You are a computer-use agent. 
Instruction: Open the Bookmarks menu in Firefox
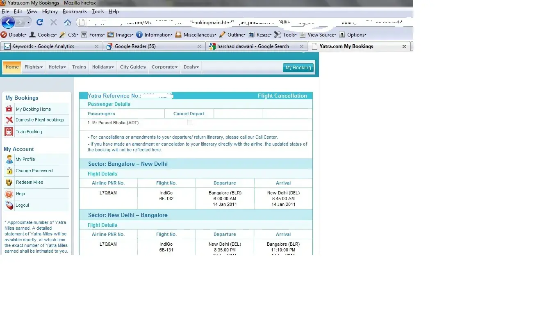click(75, 11)
